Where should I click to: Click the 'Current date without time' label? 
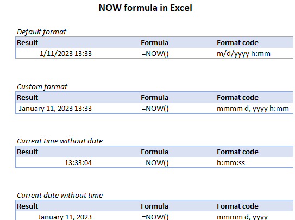click(x=60, y=196)
